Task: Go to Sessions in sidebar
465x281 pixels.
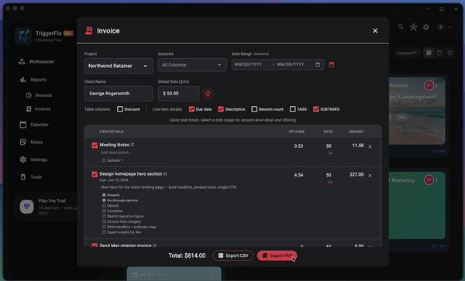Action: click(x=43, y=95)
